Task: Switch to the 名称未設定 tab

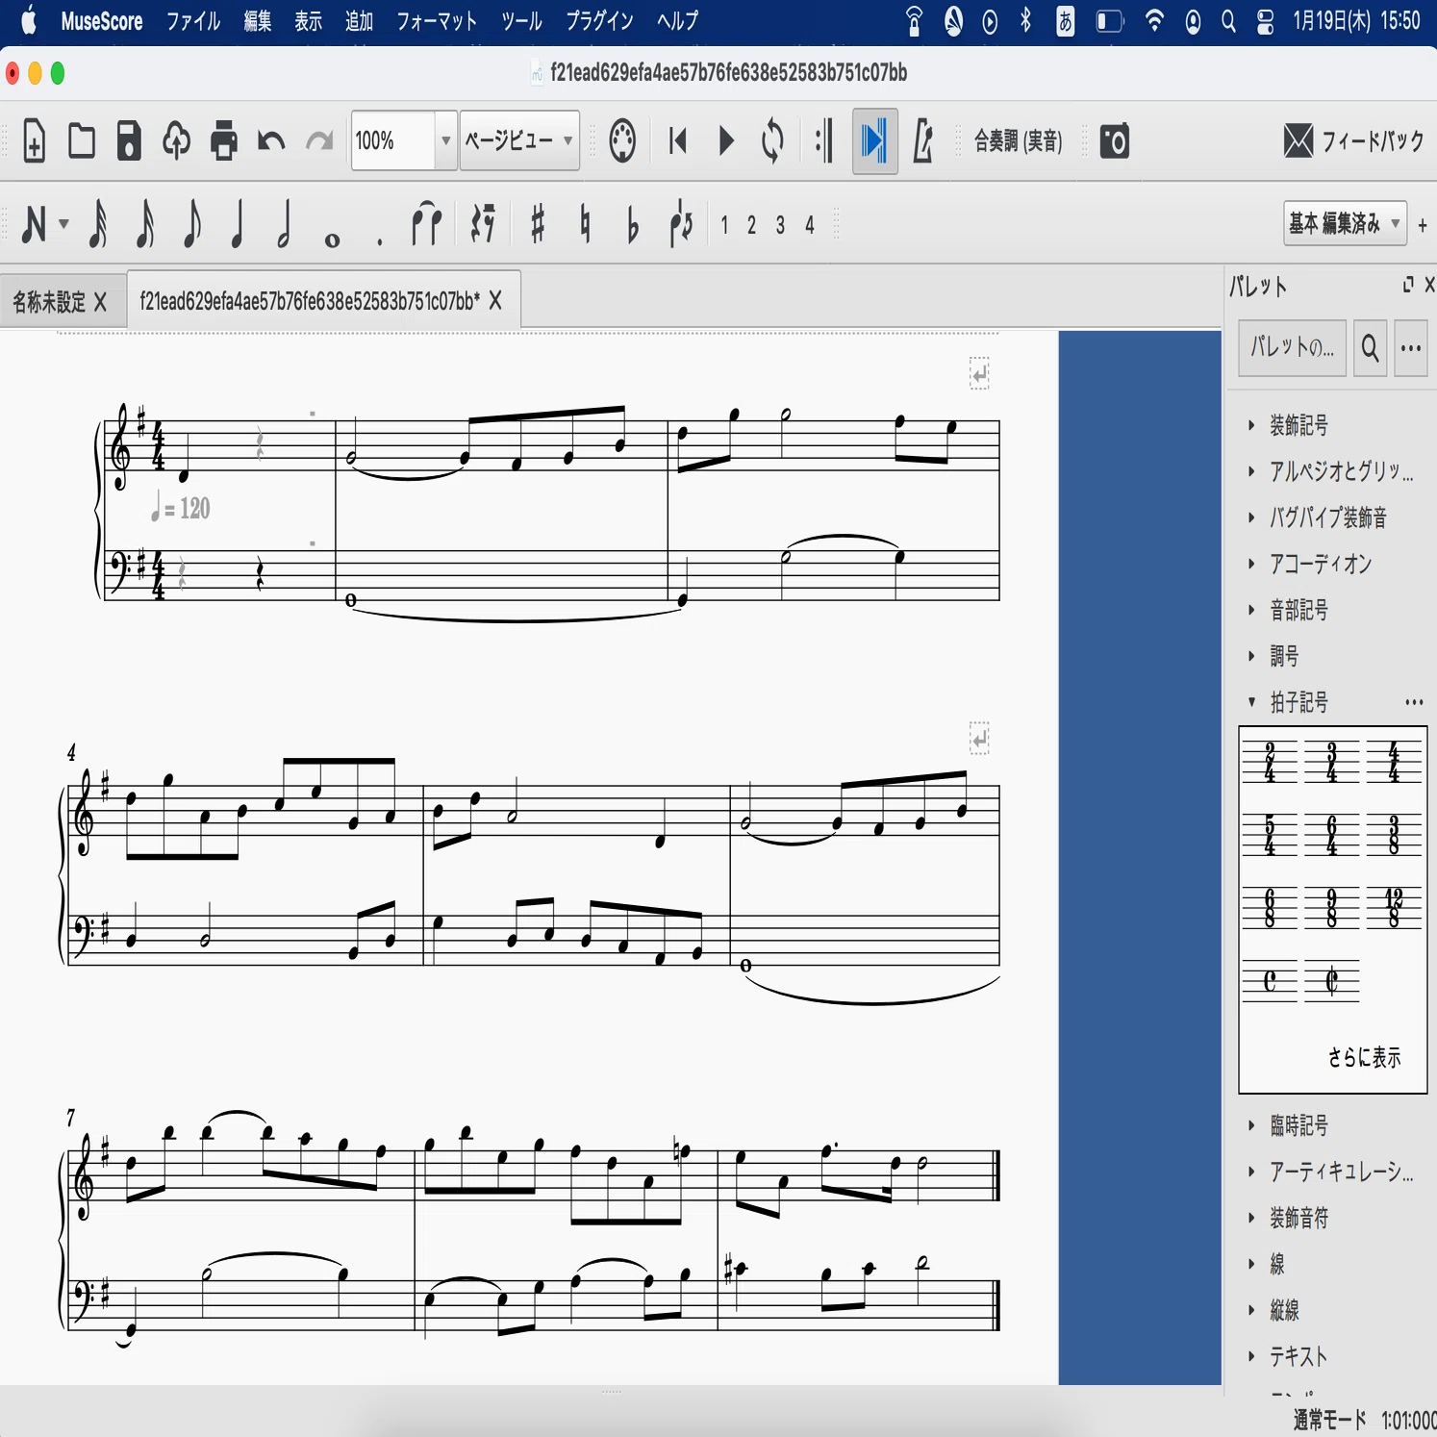Action: [48, 302]
